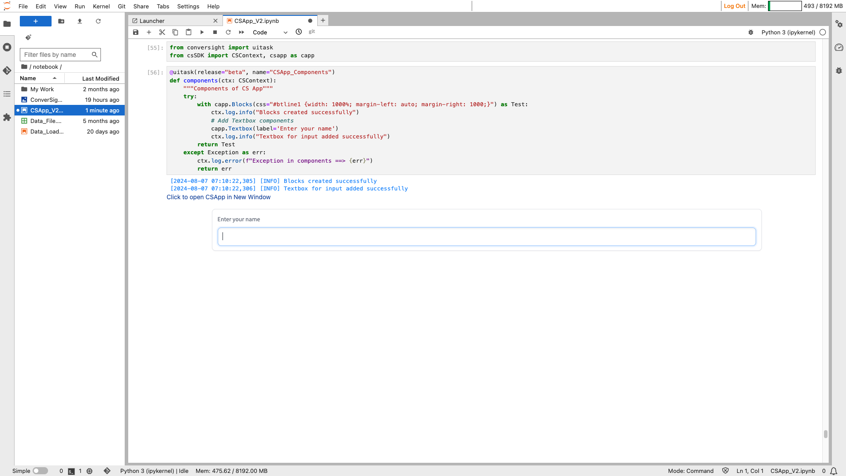Open notifications bell in status bar
This screenshot has height=476, width=846.
click(x=834, y=471)
